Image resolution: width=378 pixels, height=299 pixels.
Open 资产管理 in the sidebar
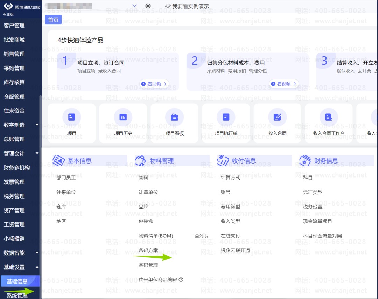(14, 210)
